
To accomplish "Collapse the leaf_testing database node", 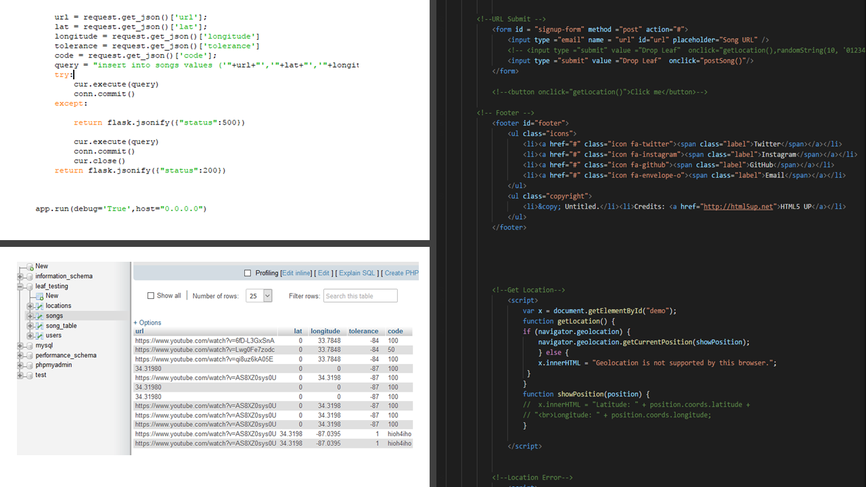I will tap(20, 287).
